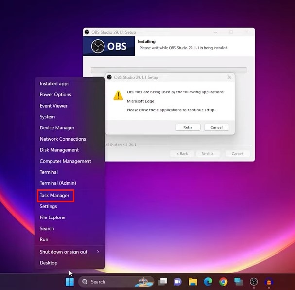
Task: Click the installer progress bar
Action: pyautogui.click(x=169, y=70)
